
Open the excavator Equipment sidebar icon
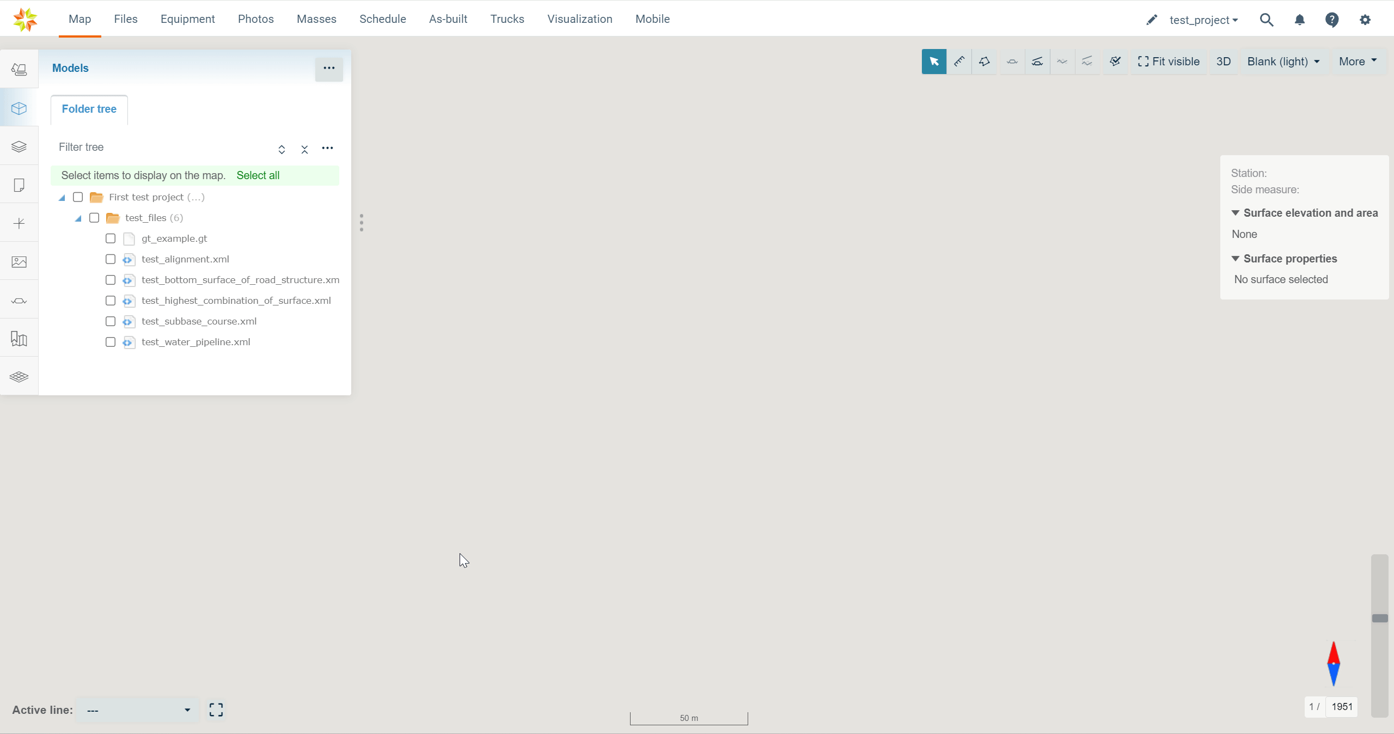pyautogui.click(x=19, y=69)
